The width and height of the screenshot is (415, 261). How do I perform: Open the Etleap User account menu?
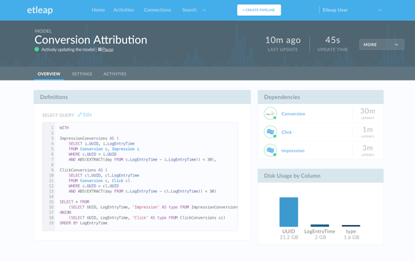(x=335, y=10)
